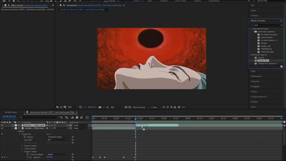Open the Time Remap Mode Speed dropdown
This screenshot has height=161, width=286.
tap(57, 154)
